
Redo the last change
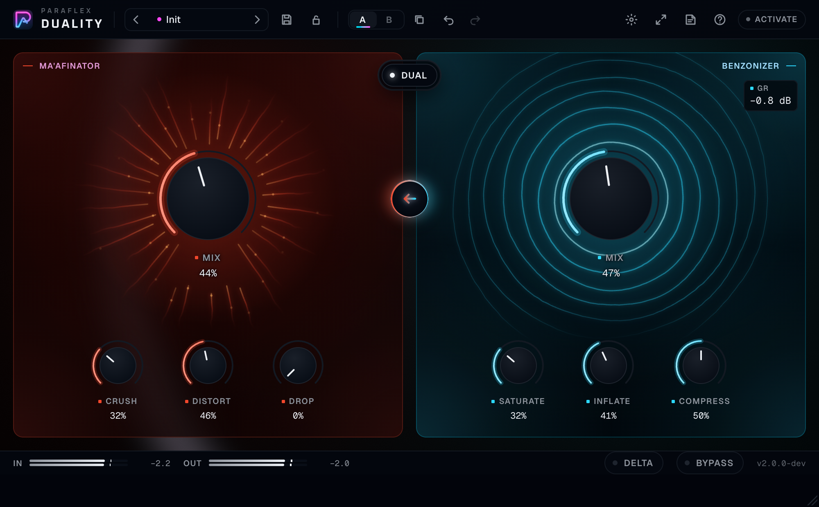[475, 20]
